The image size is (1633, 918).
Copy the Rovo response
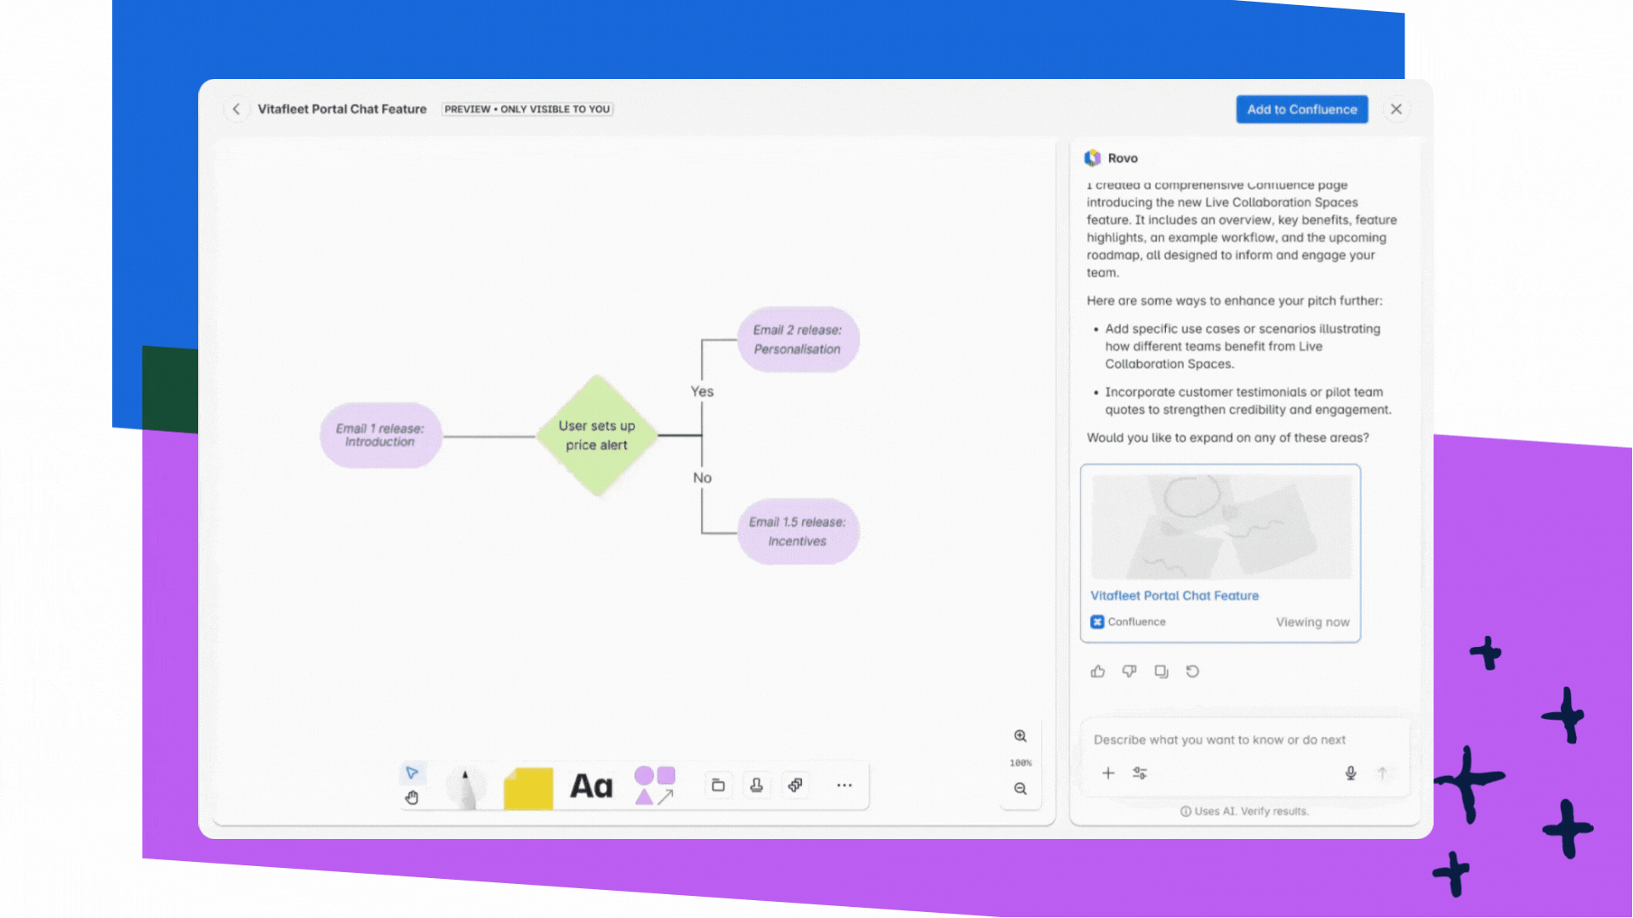pos(1161,671)
